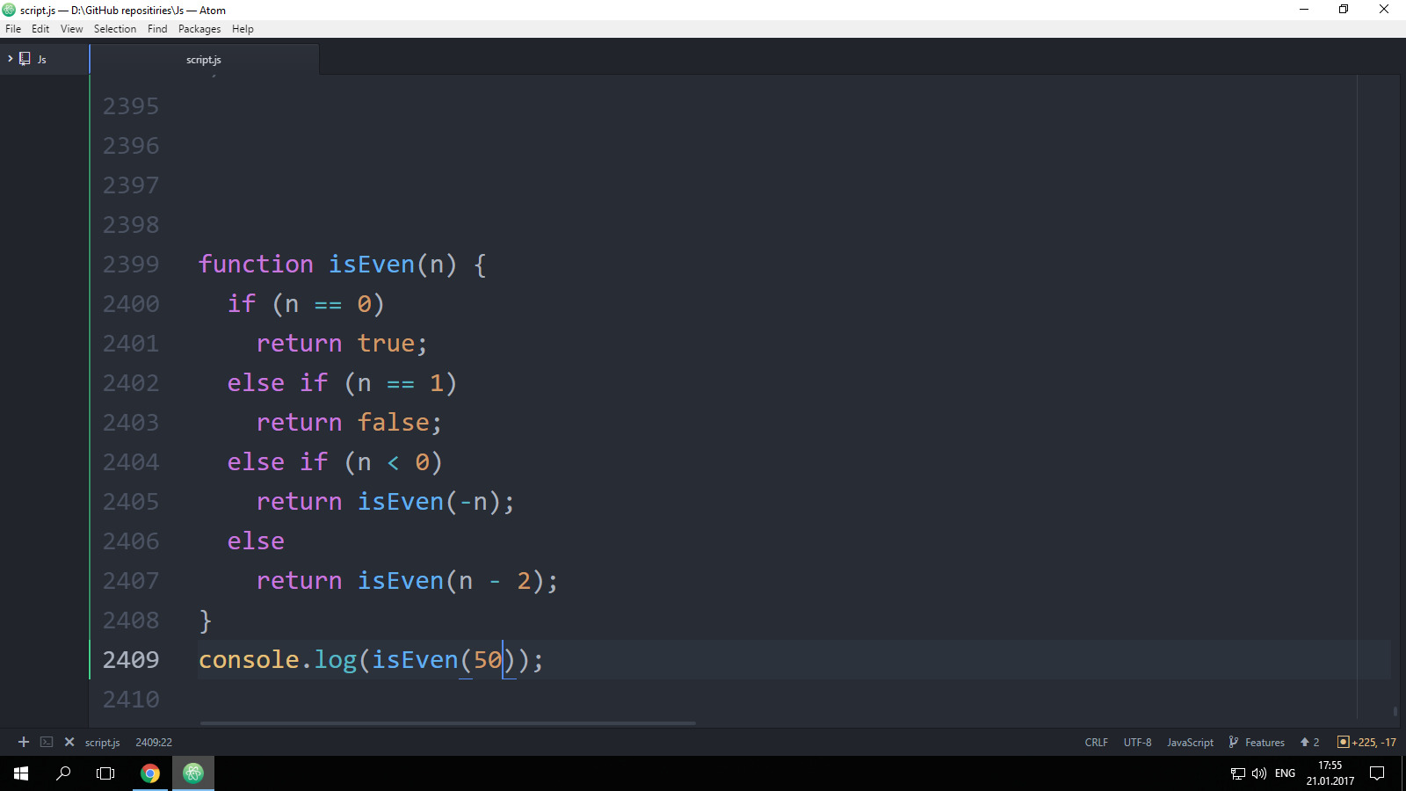Click the git branch Features indicator
This screenshot has height=791, width=1406.
1257,743
